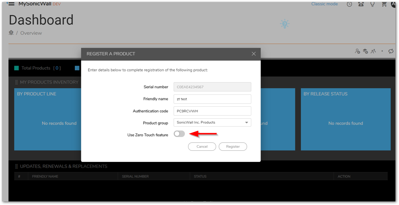The height and width of the screenshot is (205, 399).
Task: Click the add product stack icon
Action: (365, 51)
